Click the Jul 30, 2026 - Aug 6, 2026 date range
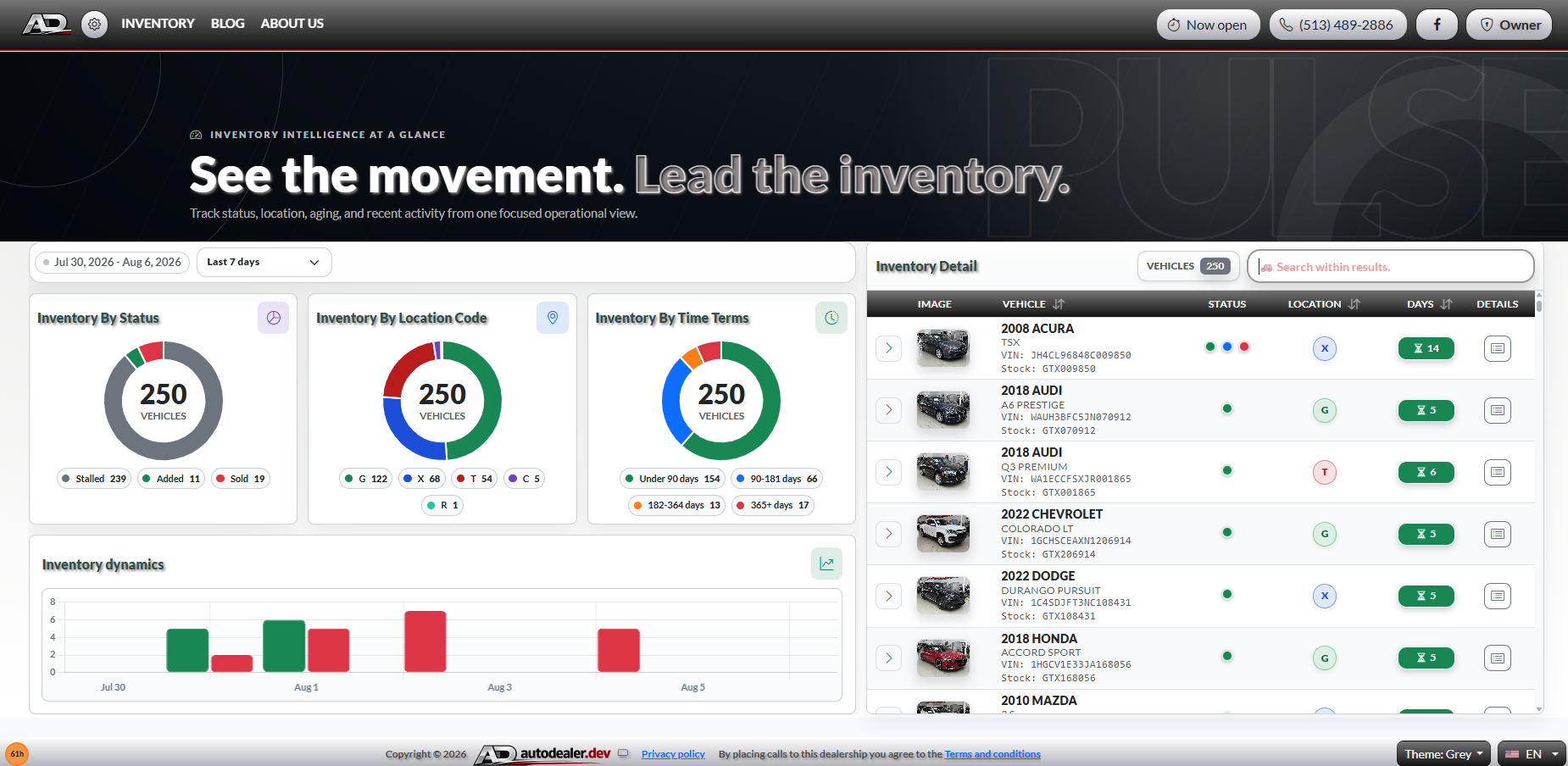Image resolution: width=1568 pixels, height=766 pixels. (x=112, y=262)
